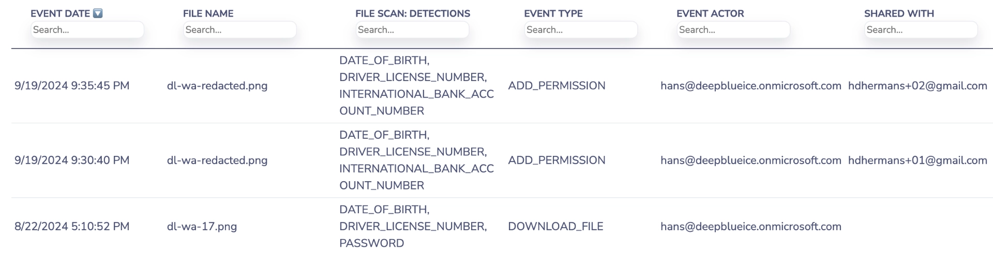Focus the File Scan Detections search box
Image resolution: width=993 pixels, height=255 pixels.
(x=412, y=30)
